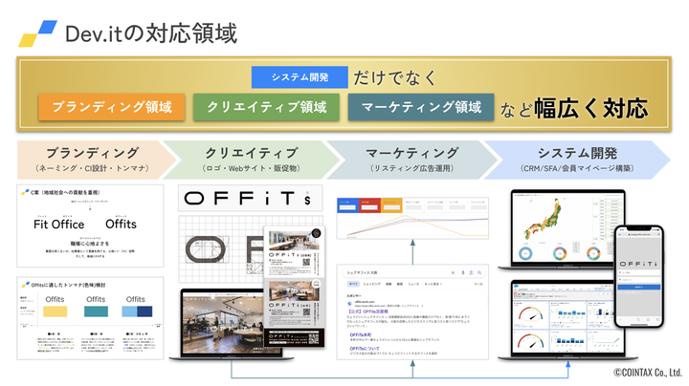Click the システム開発 process arrow

[x=577, y=160]
